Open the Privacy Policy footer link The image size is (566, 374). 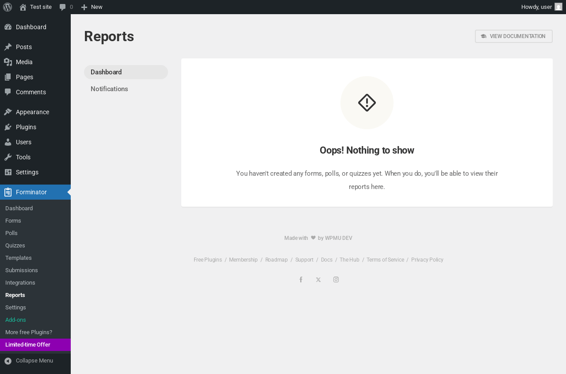[x=427, y=260]
